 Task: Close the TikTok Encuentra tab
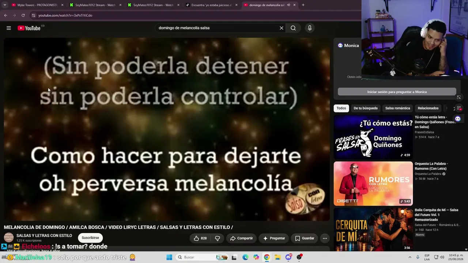(236, 5)
